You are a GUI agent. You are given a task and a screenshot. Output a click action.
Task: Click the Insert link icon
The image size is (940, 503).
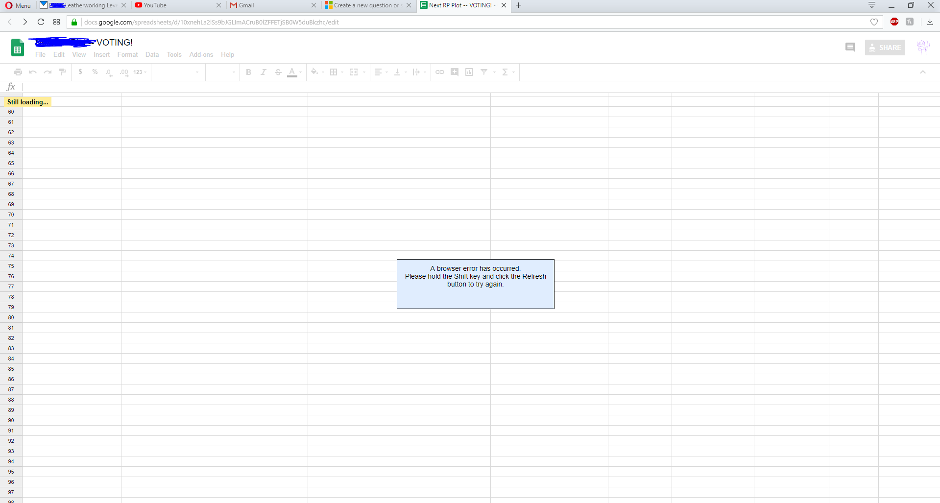click(440, 72)
